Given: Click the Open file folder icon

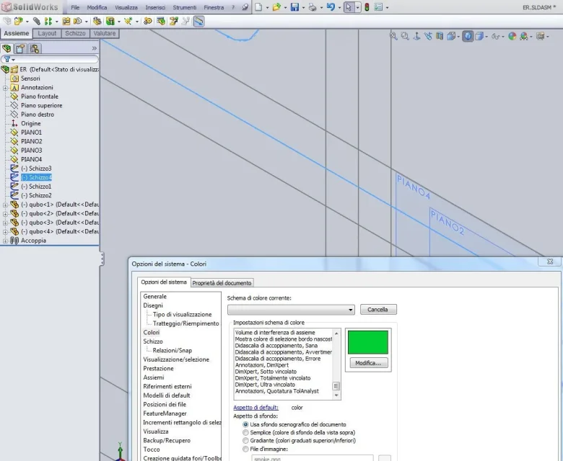Looking at the screenshot, I should click(x=276, y=7).
